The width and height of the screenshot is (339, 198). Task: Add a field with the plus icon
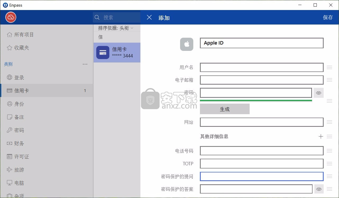point(321,136)
